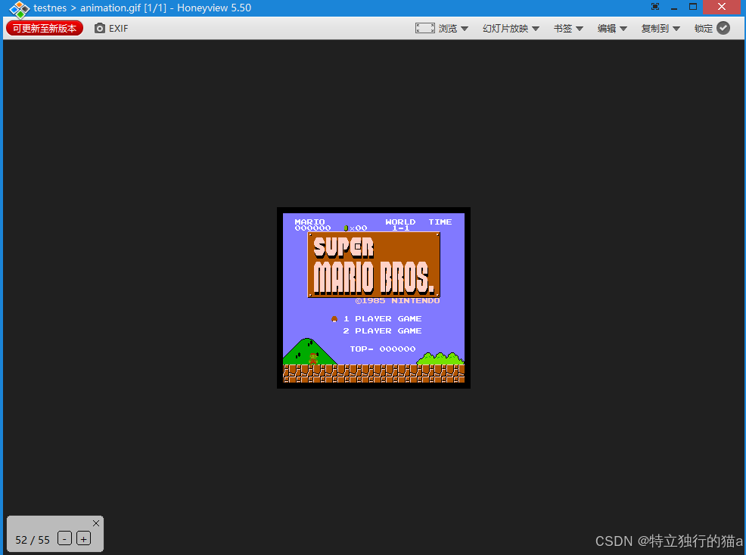
Task: Open the 复制到 copy-to menu
Action: 661,29
